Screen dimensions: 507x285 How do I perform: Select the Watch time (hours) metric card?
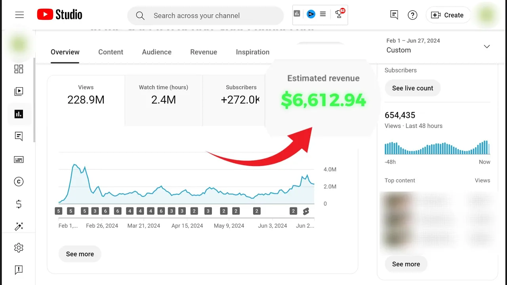(x=164, y=95)
